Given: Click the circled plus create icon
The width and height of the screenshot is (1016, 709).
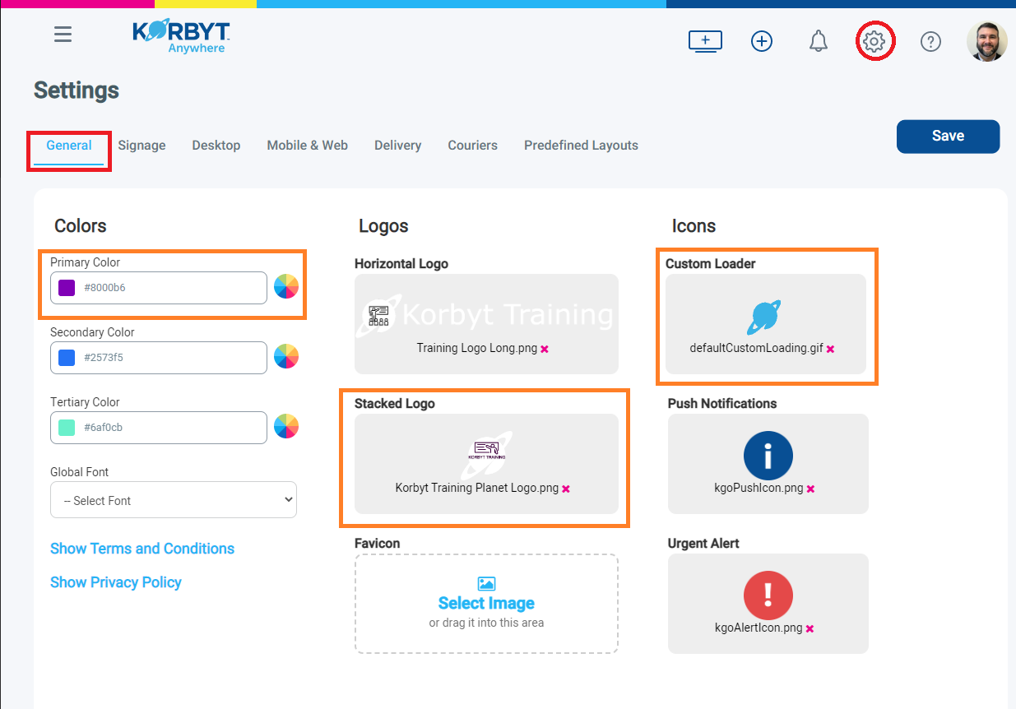Looking at the screenshot, I should coord(762,41).
